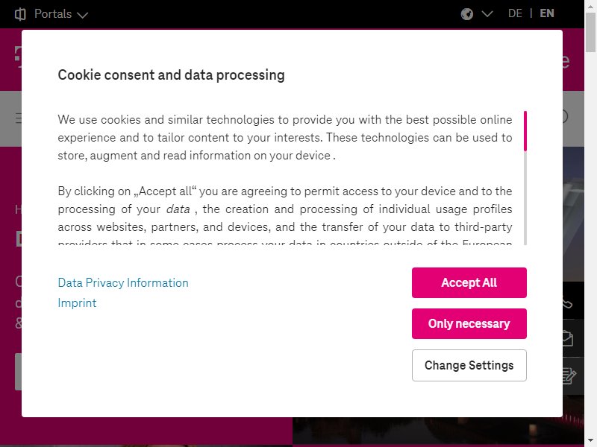Click the phone contact icon

pos(567,303)
